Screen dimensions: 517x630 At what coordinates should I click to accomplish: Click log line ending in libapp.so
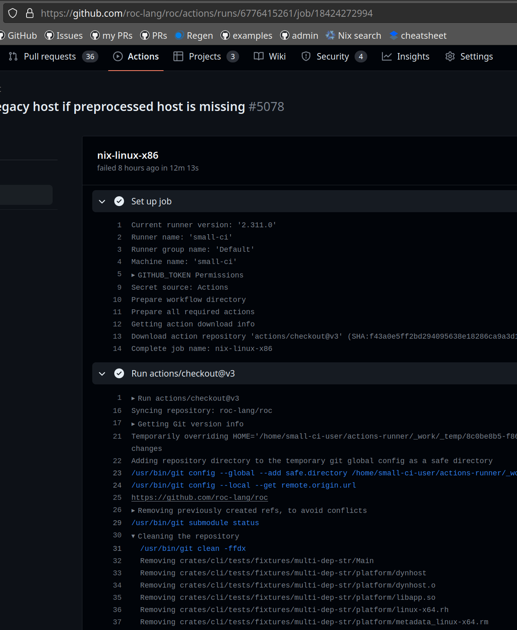tap(288, 597)
